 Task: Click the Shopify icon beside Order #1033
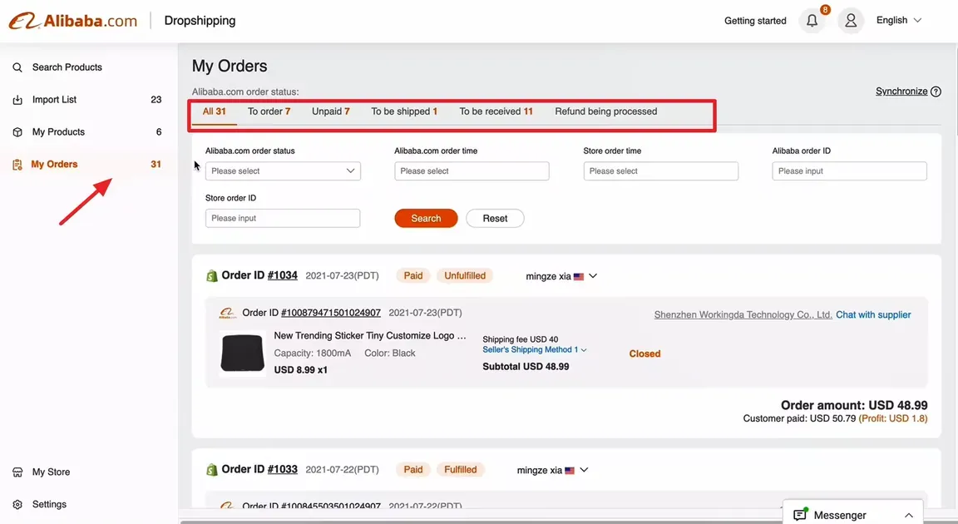(212, 470)
